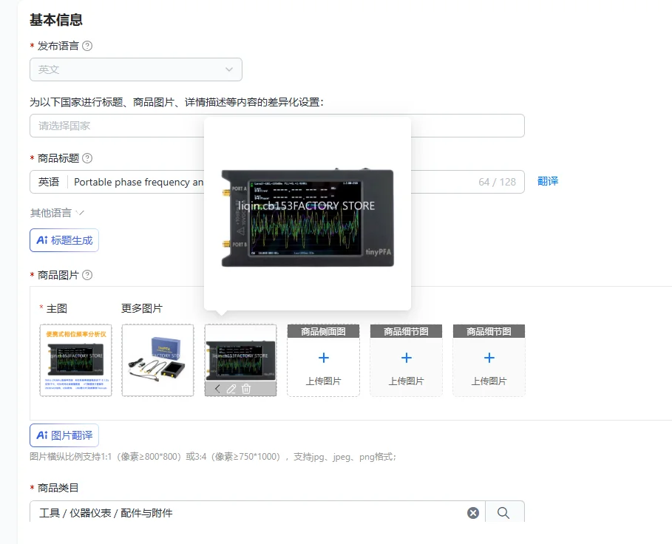Click the Ai 图片翻译 button
Screen dimensions: 672x544
(x=64, y=435)
